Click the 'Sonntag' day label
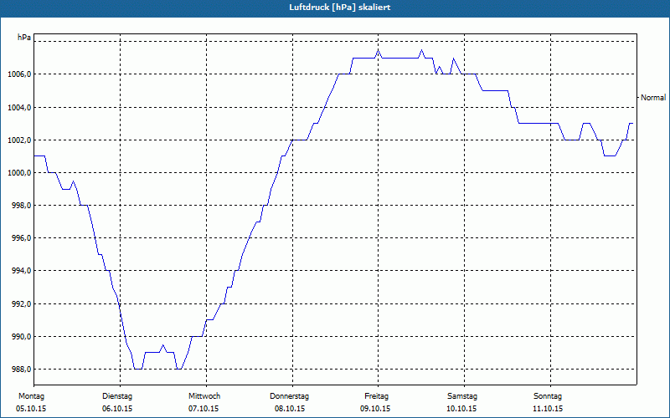The height and width of the screenshot is (418, 670). coord(548,396)
